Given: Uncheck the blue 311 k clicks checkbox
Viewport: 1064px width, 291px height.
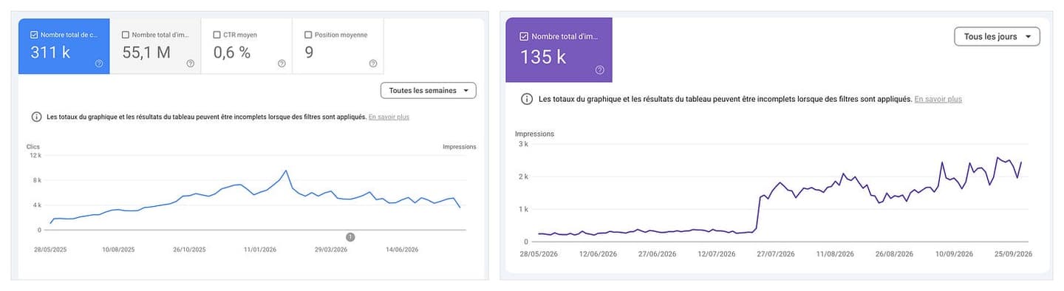Looking at the screenshot, I should point(34,35).
